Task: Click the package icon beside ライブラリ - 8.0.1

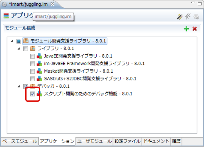Action: point(33,48)
